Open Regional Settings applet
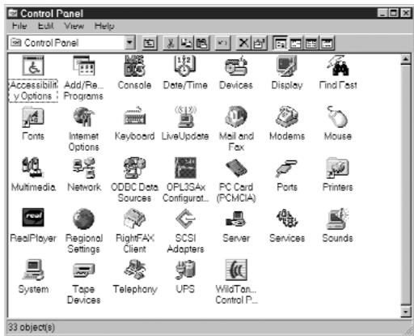Image resolution: width=414 pixels, height=336 pixels. coord(84,219)
